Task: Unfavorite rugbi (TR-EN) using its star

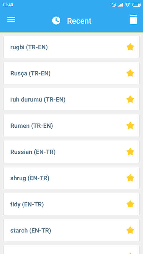Action: (130, 47)
